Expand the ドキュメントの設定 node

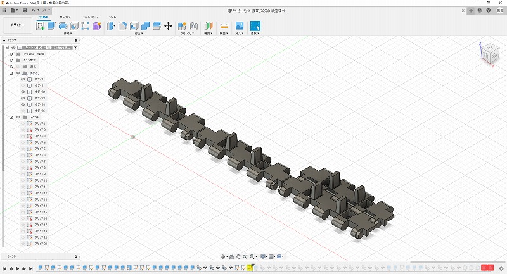pos(11,54)
